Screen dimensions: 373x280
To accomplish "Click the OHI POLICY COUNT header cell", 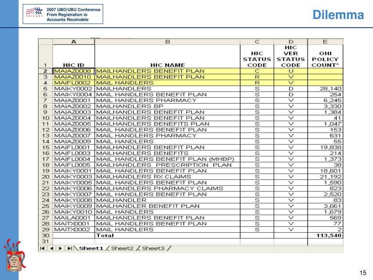I will (325, 57).
